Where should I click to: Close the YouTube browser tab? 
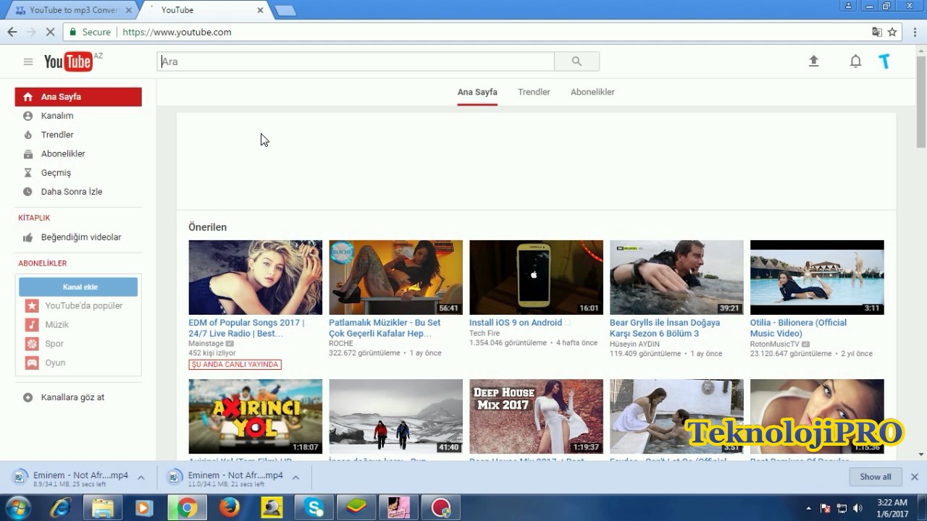coord(260,10)
